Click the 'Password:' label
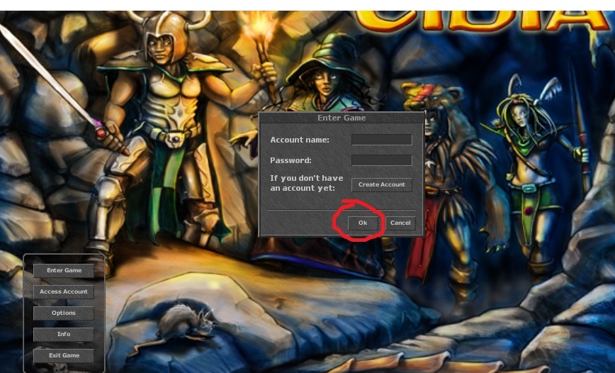Viewport: 615px width, 373px height. (290, 160)
